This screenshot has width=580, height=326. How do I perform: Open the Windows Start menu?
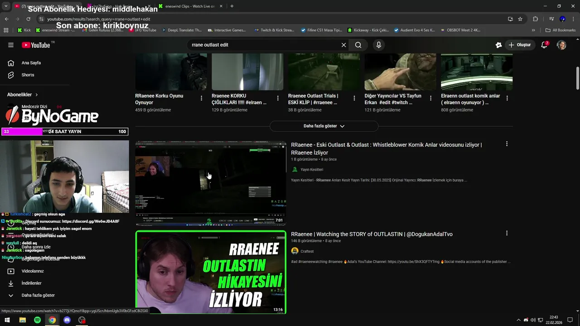pos(7,320)
